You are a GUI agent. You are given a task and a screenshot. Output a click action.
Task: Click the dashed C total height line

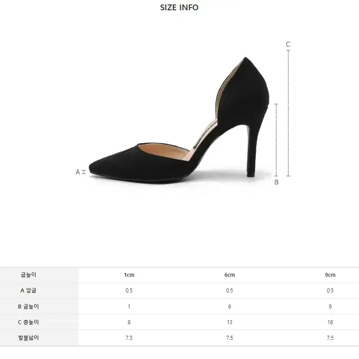pyautogui.click(x=288, y=113)
